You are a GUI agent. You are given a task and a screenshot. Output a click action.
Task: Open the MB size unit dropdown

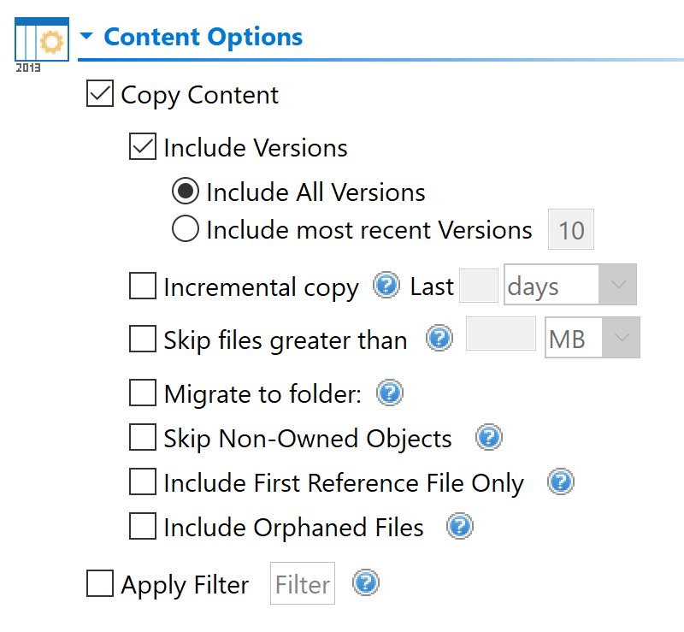pos(623,337)
